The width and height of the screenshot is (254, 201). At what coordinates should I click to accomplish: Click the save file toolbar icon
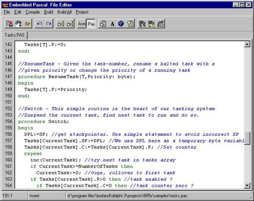[9, 24]
